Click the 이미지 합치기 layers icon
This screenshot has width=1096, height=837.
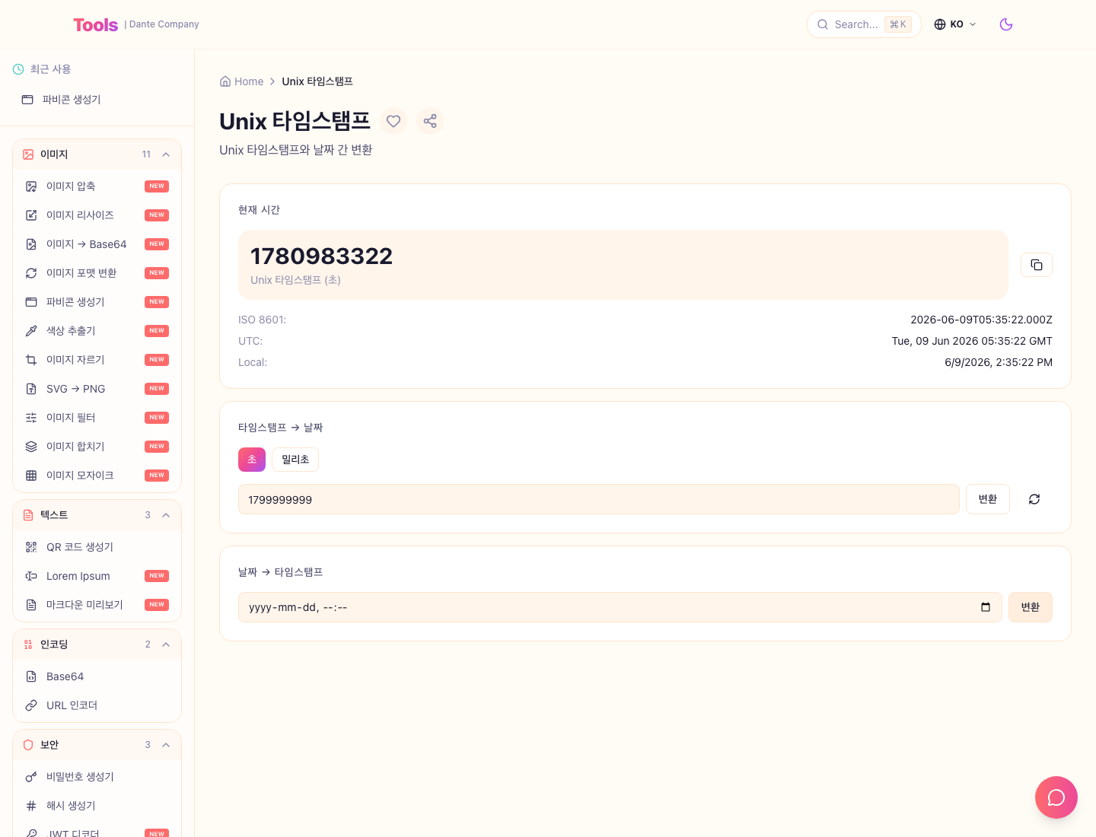31,447
